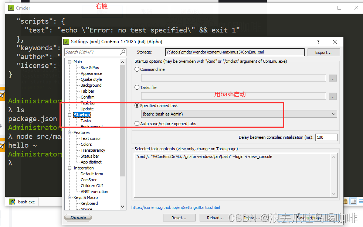The width and height of the screenshot is (363, 227).
Task: Open Text cursor settings page
Action: [91, 138]
